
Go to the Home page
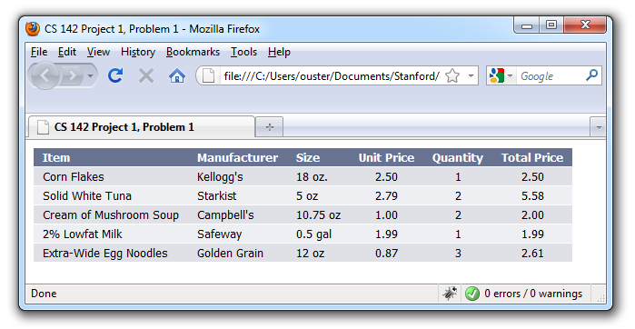pos(177,75)
